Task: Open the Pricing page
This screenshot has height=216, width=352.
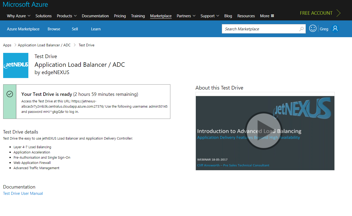Action: [x=120, y=16]
